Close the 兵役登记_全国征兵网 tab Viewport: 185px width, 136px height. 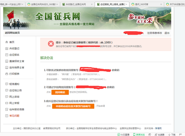coord(92,4)
